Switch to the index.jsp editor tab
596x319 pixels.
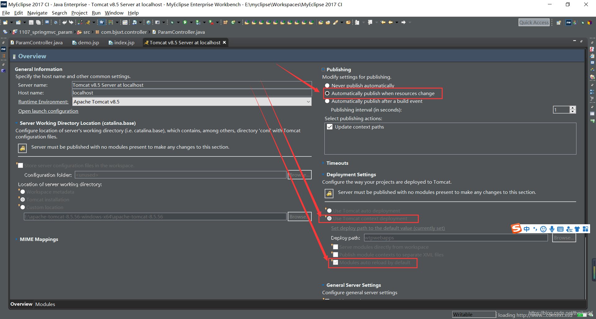122,43
